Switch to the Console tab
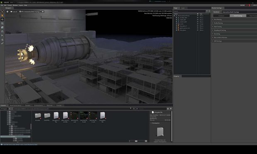257x154 pixels. click(x=59, y=106)
